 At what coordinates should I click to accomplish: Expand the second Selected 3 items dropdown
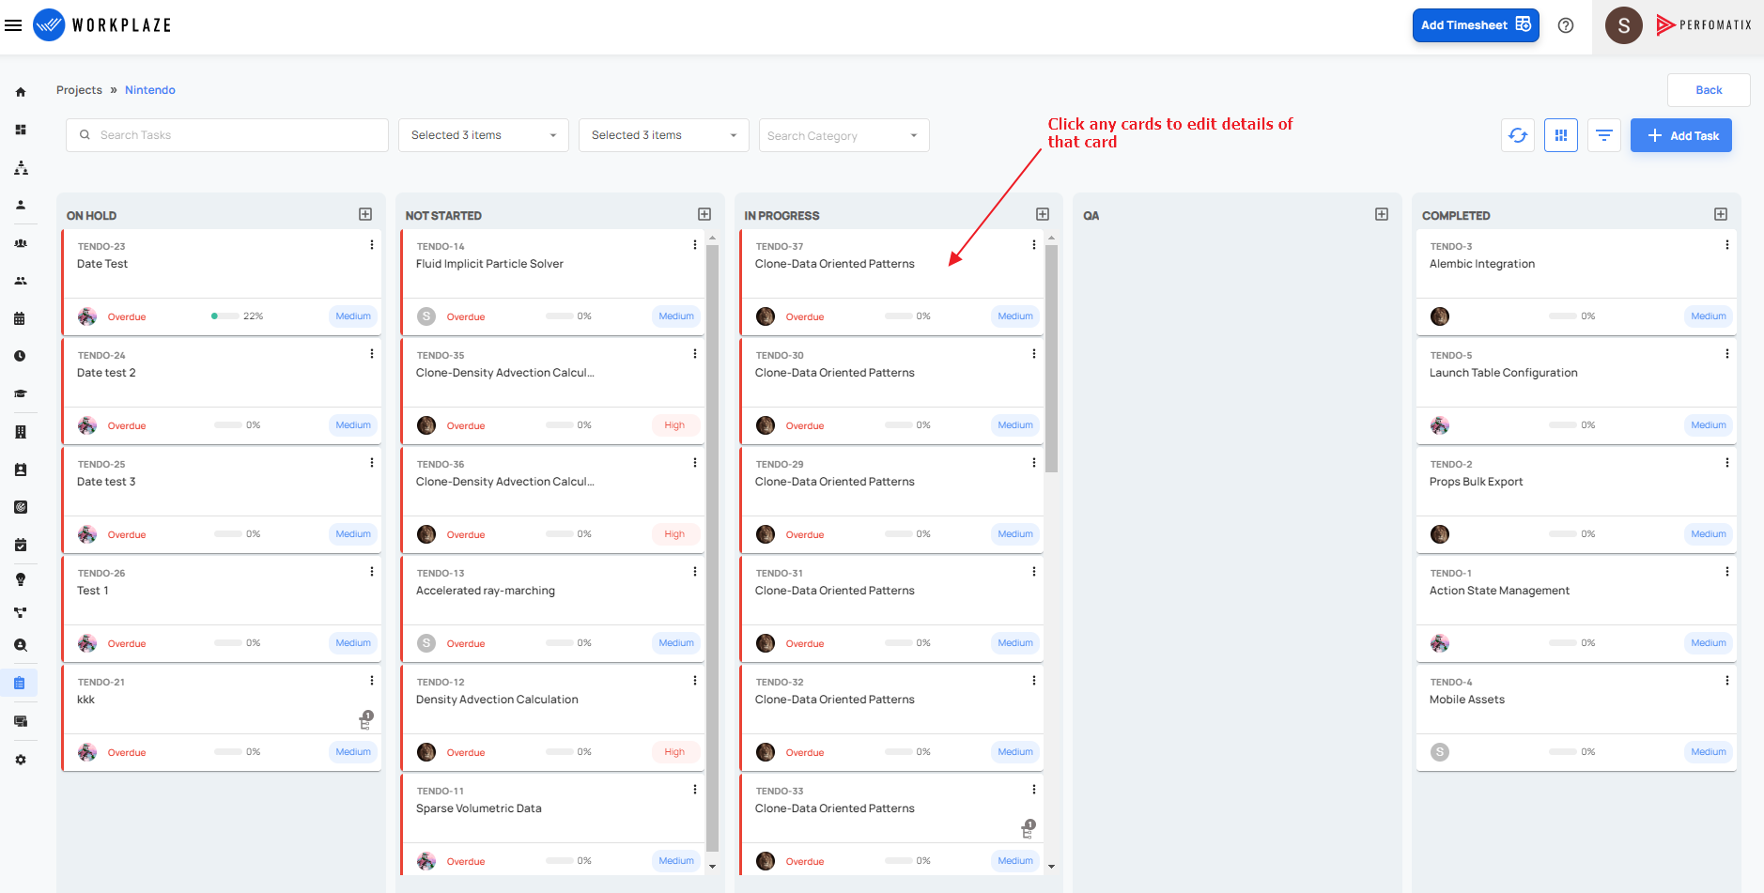coord(664,135)
